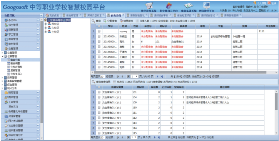Switch to the 请假留宿查询 tab
Screen dimensions: 279x141
click(231, 15)
